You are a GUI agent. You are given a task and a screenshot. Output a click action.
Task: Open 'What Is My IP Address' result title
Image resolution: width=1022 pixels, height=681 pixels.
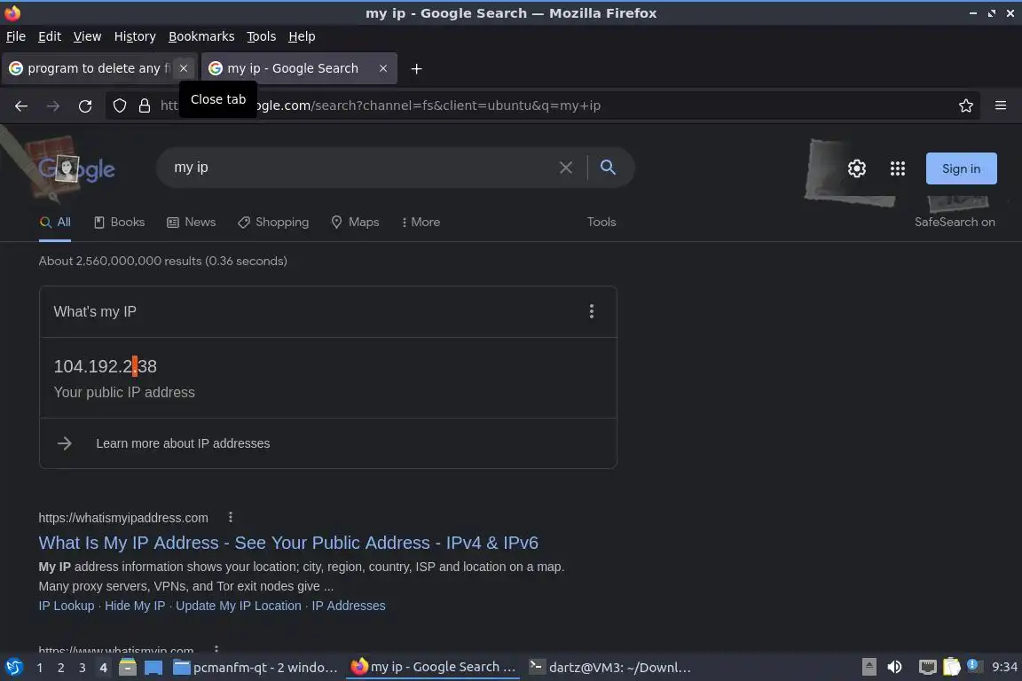tap(288, 543)
